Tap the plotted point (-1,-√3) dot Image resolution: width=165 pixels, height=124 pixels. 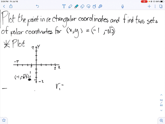click(x=30, y=80)
